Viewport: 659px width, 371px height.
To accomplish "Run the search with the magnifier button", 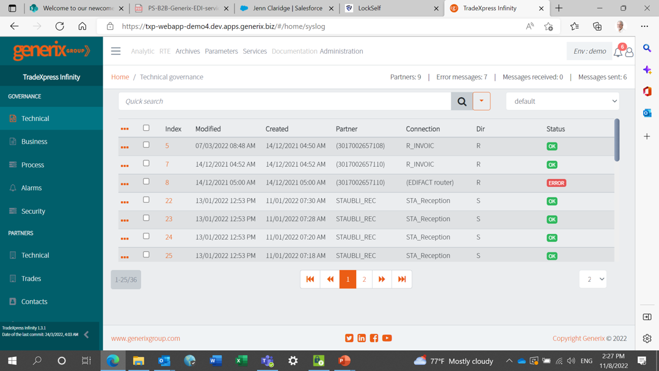I will (462, 101).
